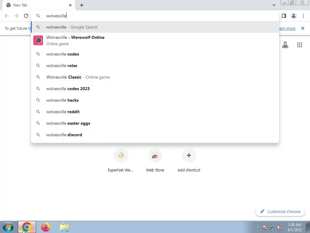Select suggestion wolvesville discord
This screenshot has height=233, width=310.
pos(155,135)
